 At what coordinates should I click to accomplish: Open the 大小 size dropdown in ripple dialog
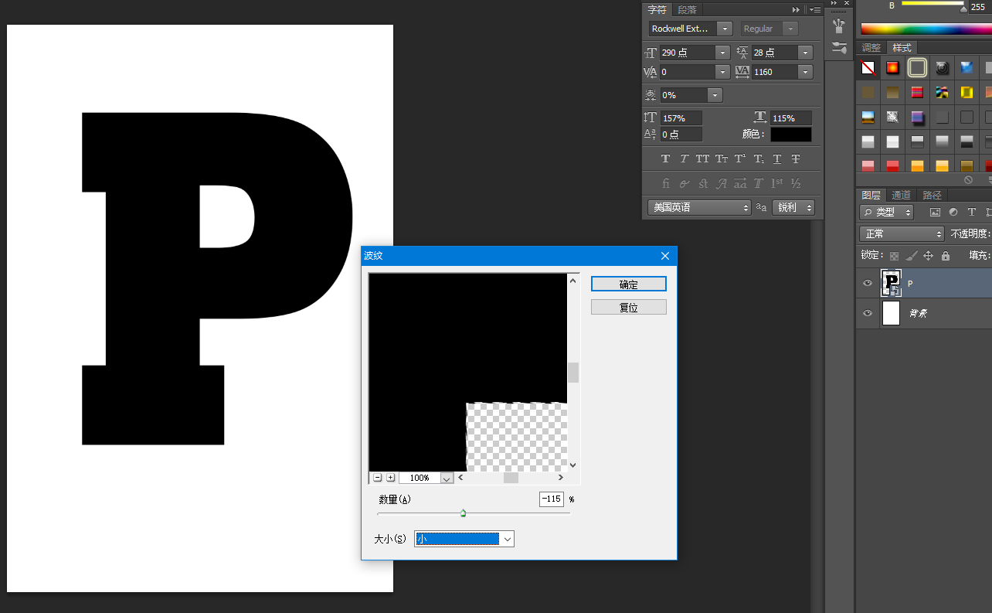pos(464,539)
